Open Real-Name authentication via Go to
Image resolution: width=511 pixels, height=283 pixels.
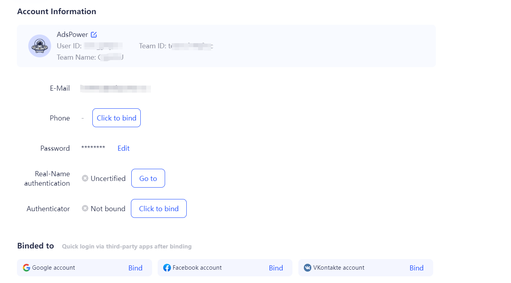(x=148, y=178)
